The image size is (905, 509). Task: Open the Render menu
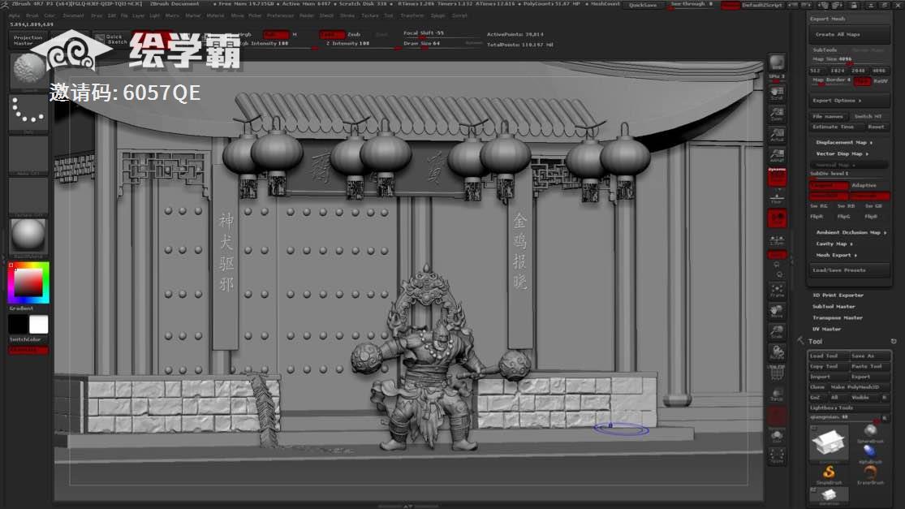pos(307,15)
